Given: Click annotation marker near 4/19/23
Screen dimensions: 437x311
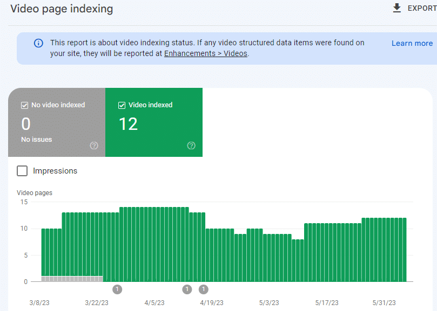Looking at the screenshot, I should pyautogui.click(x=204, y=289).
